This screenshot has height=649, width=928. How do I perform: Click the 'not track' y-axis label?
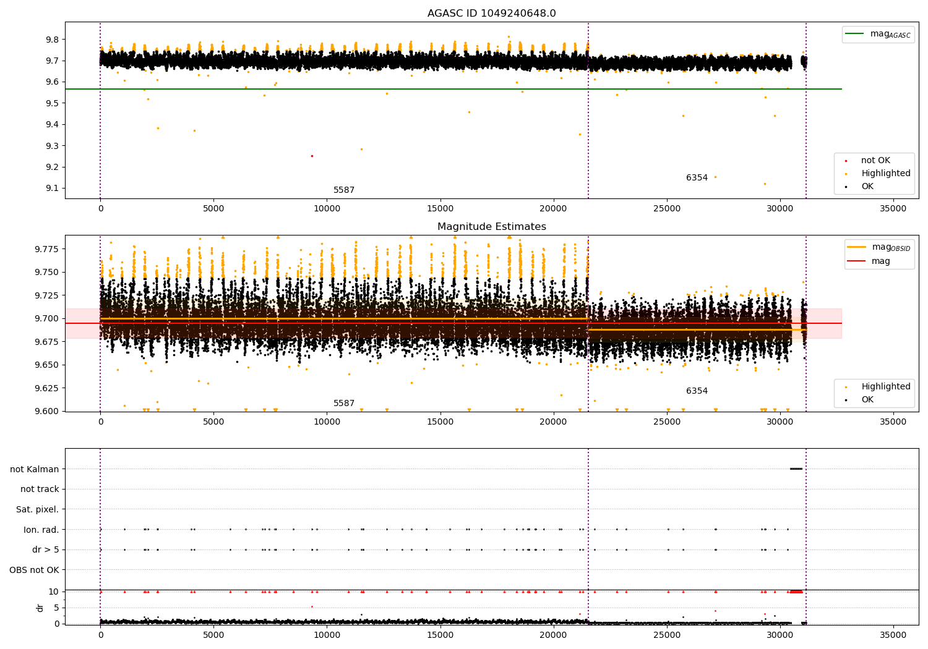pyautogui.click(x=40, y=489)
